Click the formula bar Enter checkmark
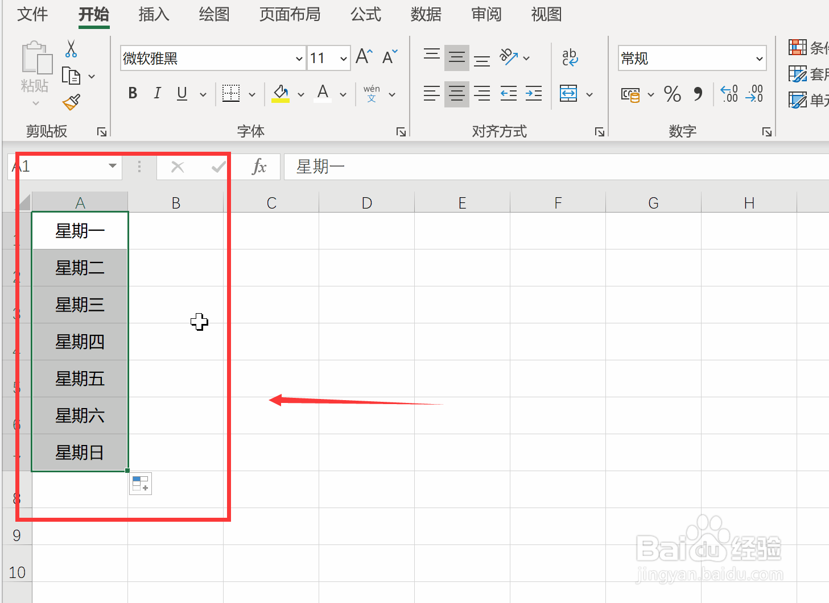This screenshot has height=603, width=829. click(218, 167)
